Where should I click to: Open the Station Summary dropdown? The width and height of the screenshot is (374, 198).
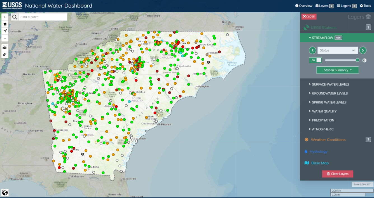pos(338,70)
